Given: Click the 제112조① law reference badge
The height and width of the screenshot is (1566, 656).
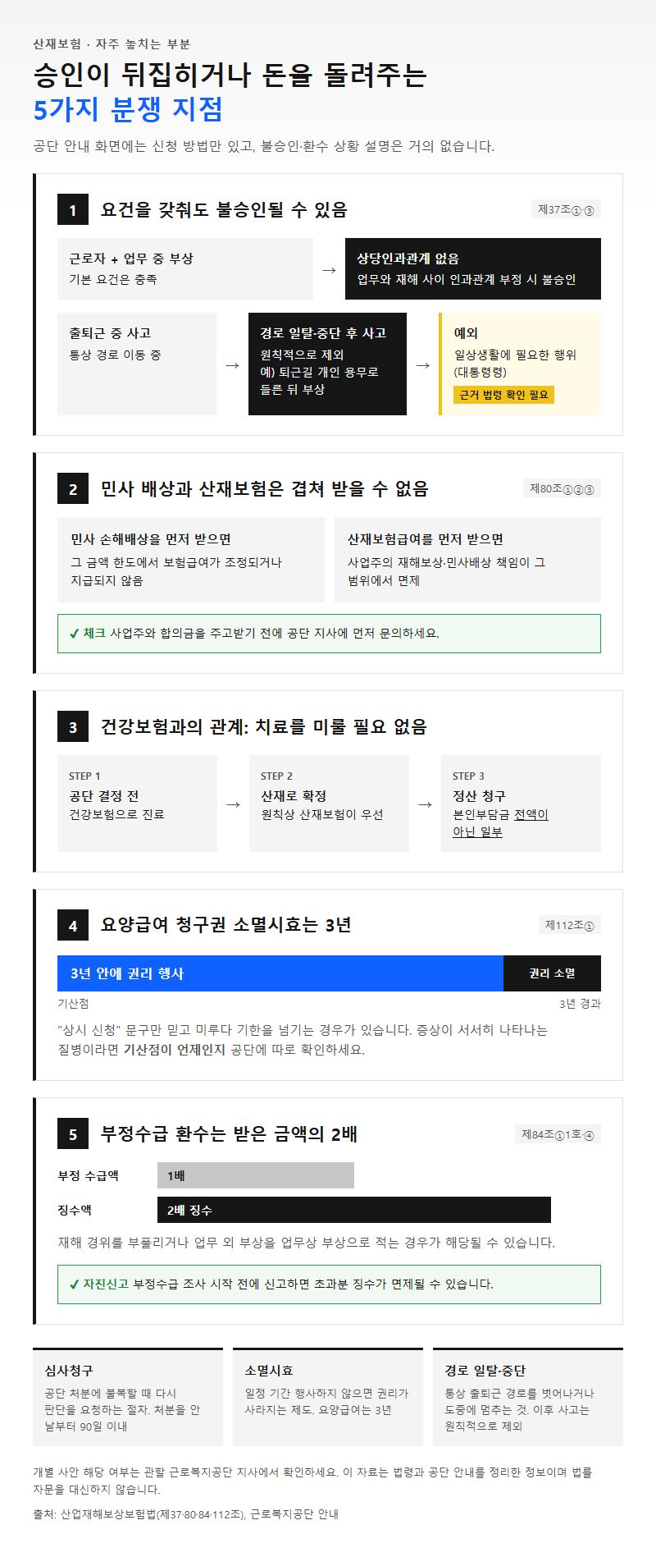Looking at the screenshot, I should [570, 925].
